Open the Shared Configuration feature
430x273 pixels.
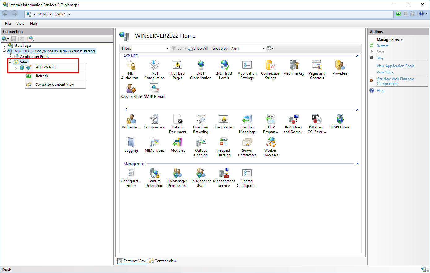tap(247, 178)
